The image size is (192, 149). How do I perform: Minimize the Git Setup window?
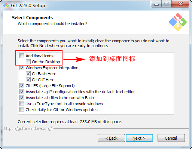pos(156,4)
